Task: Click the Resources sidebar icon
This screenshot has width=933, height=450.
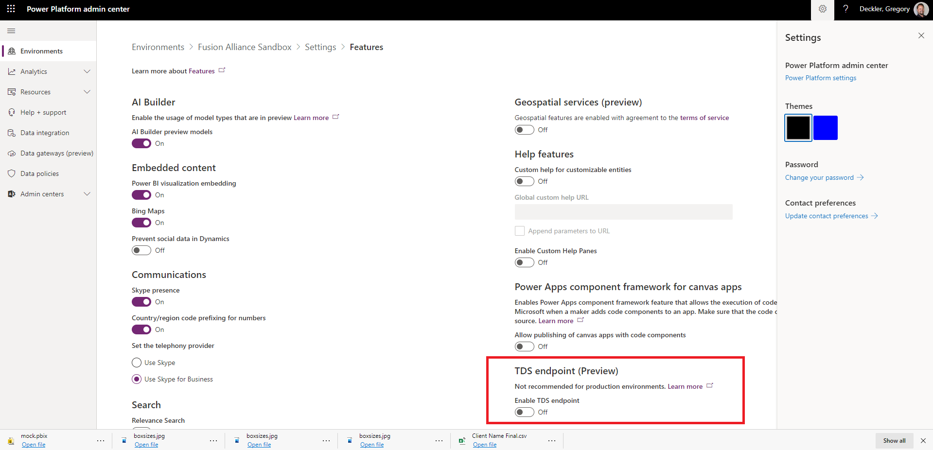Action: [12, 92]
